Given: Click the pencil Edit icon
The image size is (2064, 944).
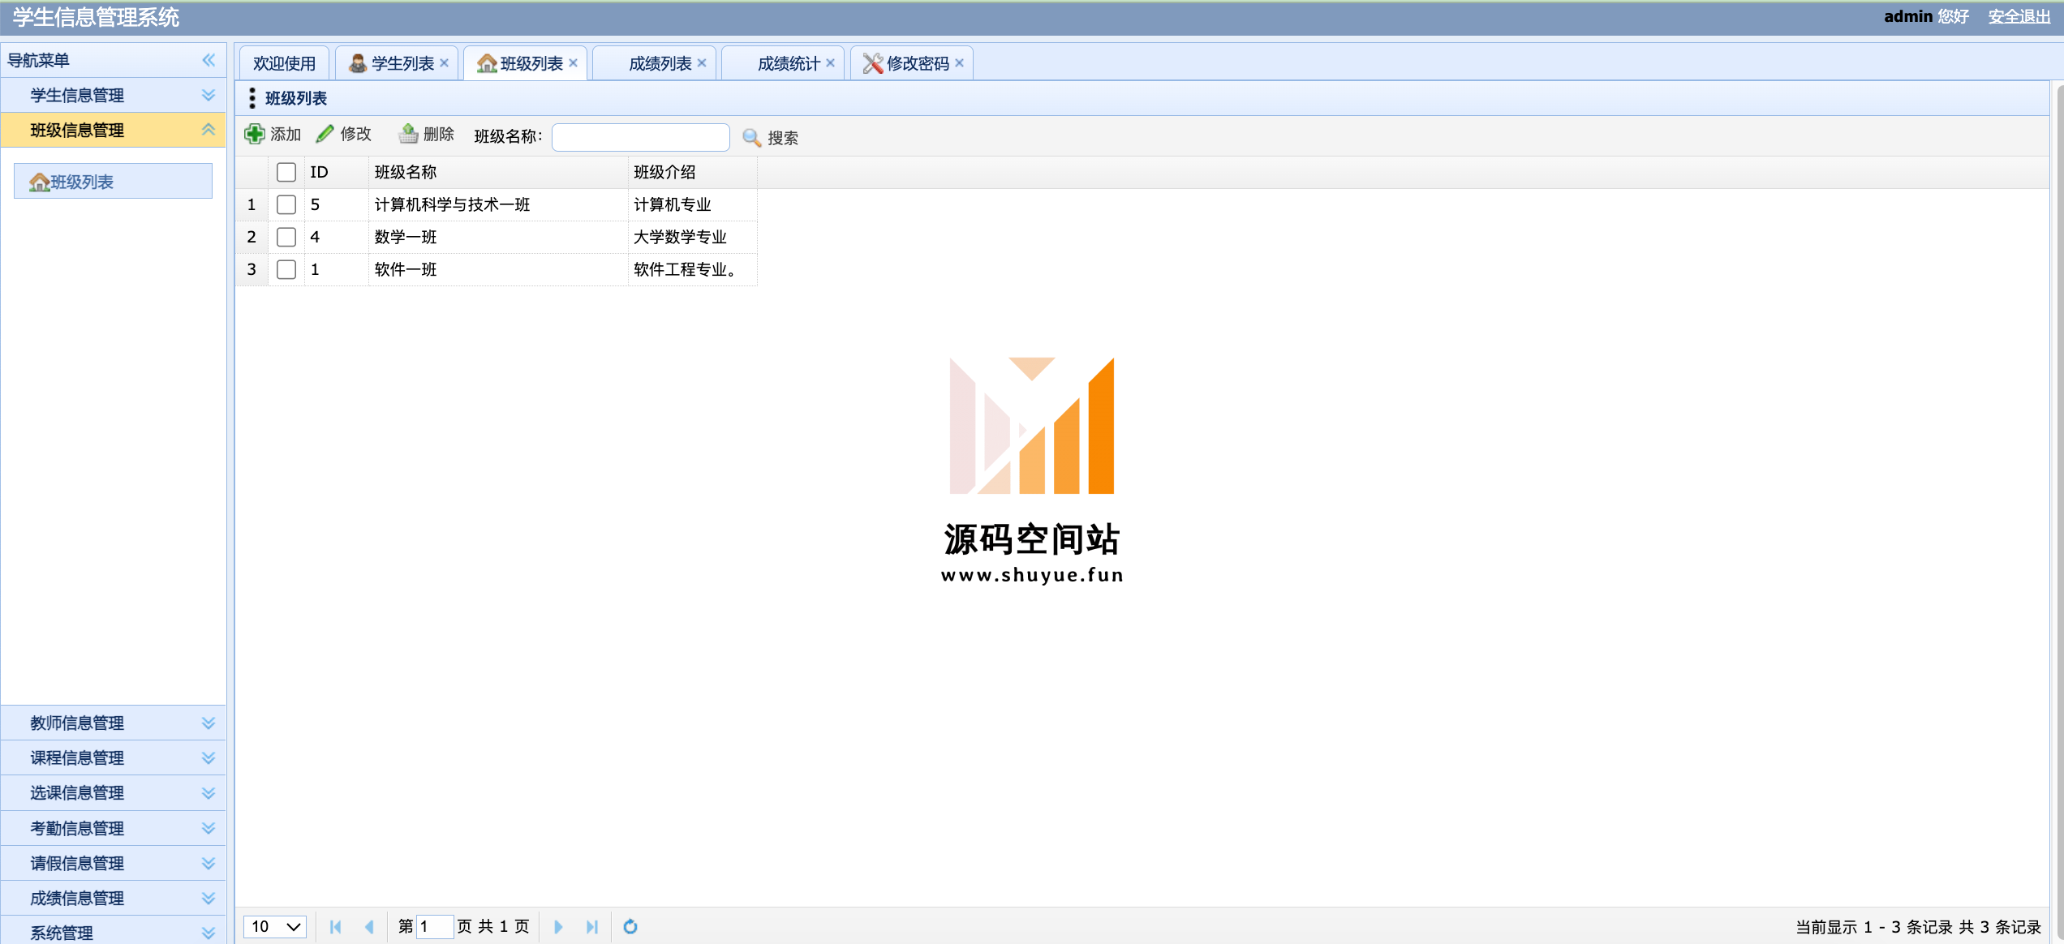Looking at the screenshot, I should (325, 135).
